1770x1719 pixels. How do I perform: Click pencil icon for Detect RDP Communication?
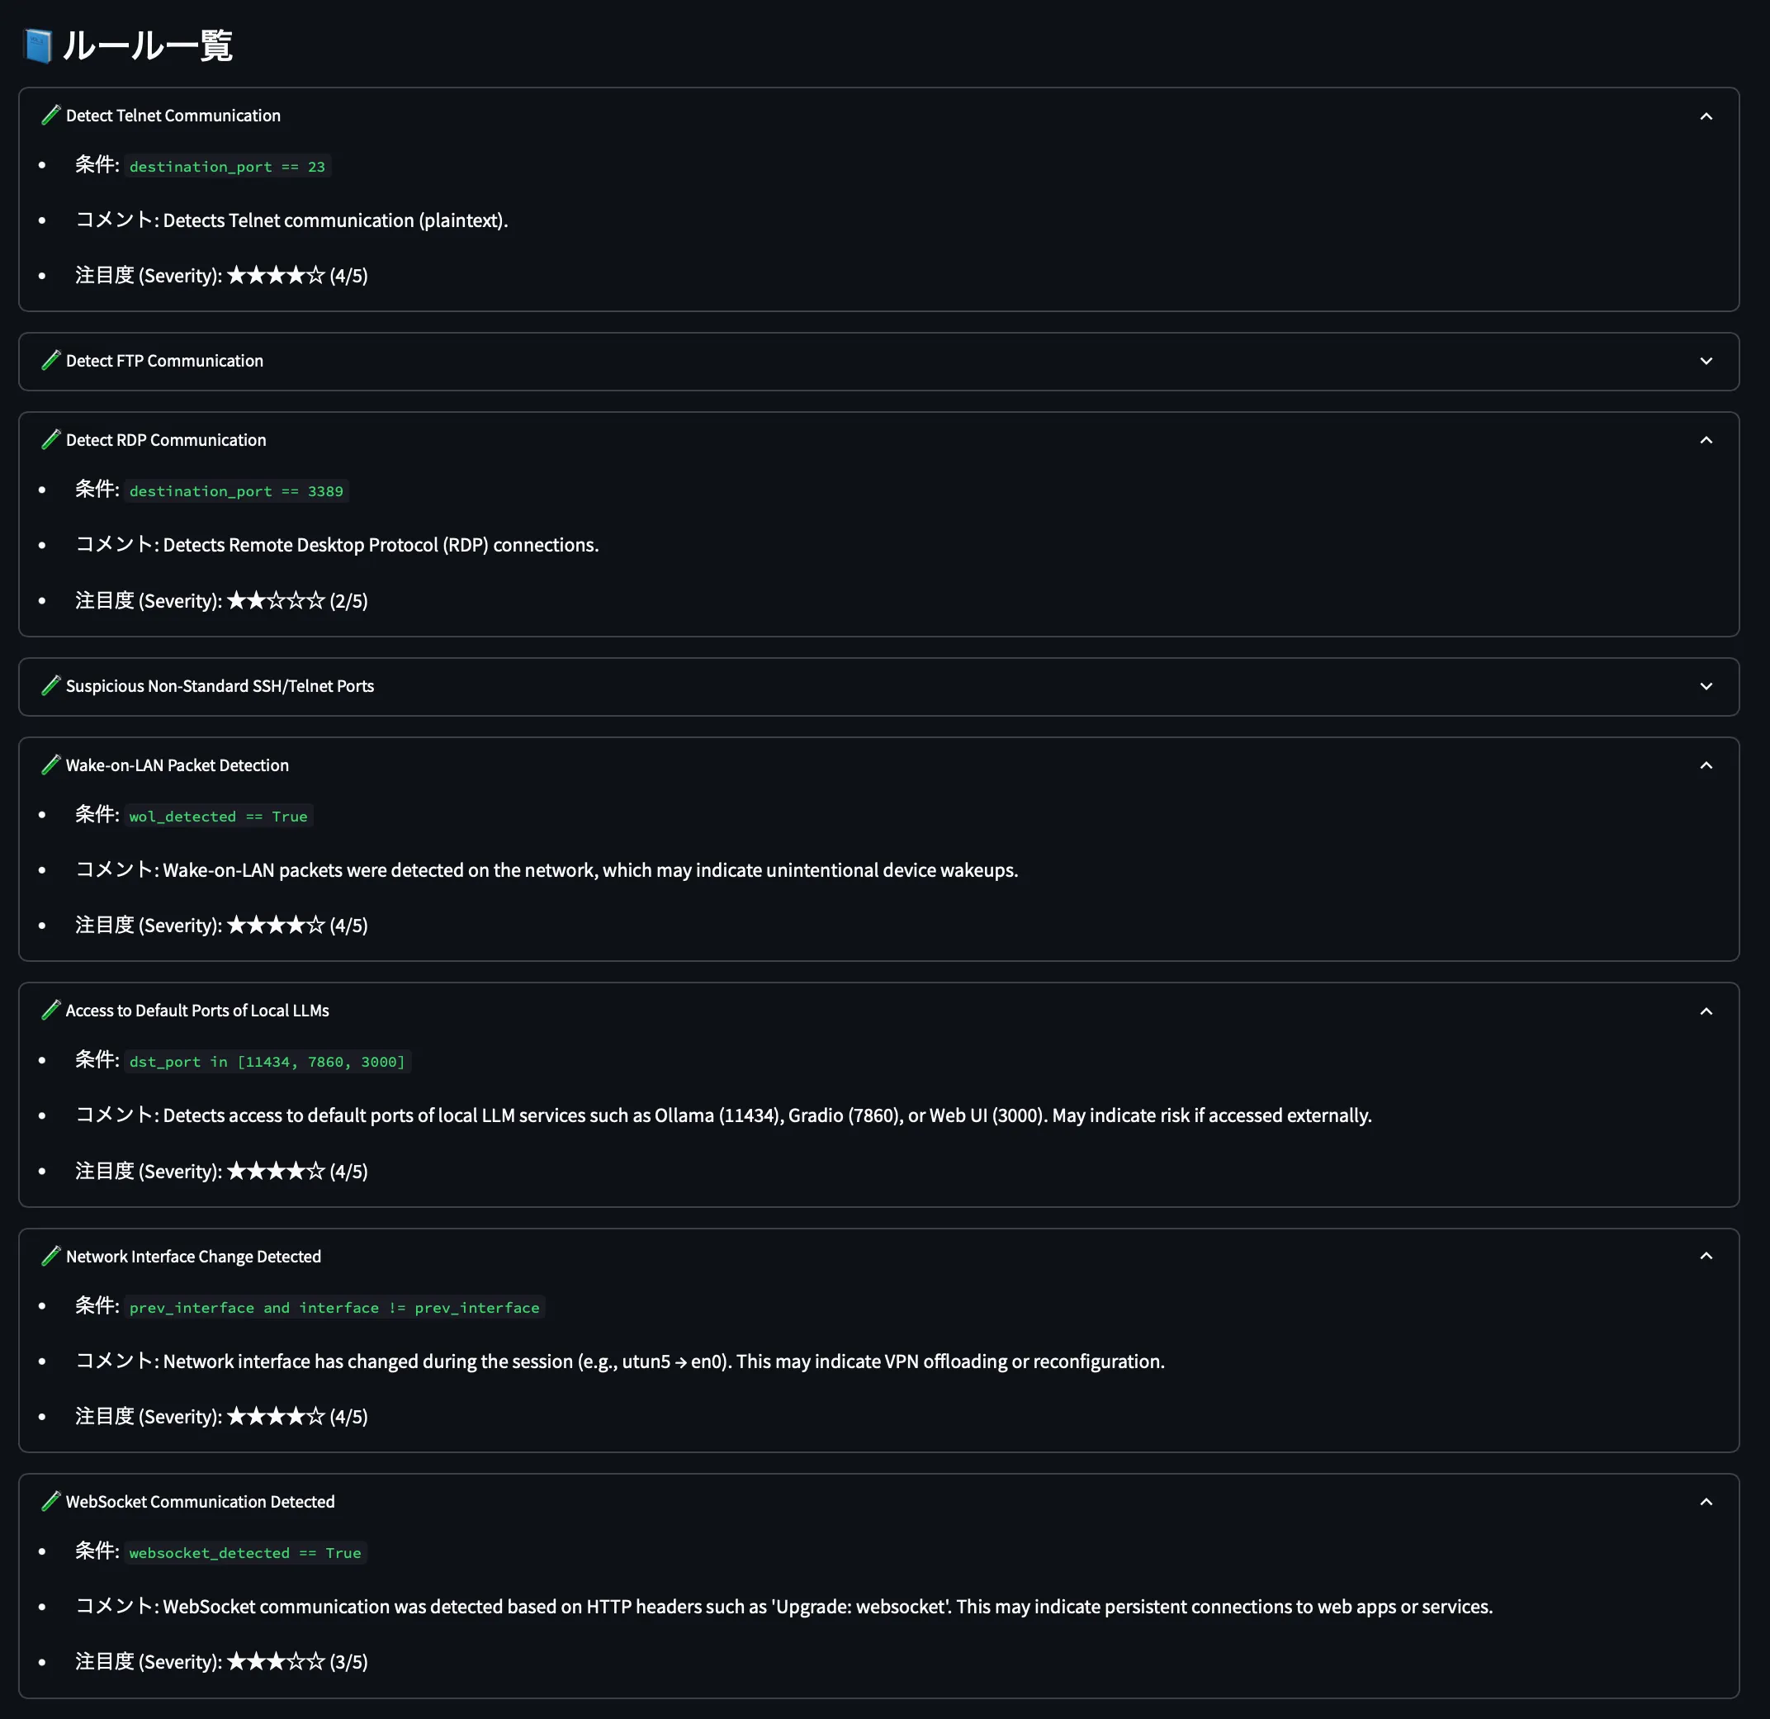(x=51, y=440)
